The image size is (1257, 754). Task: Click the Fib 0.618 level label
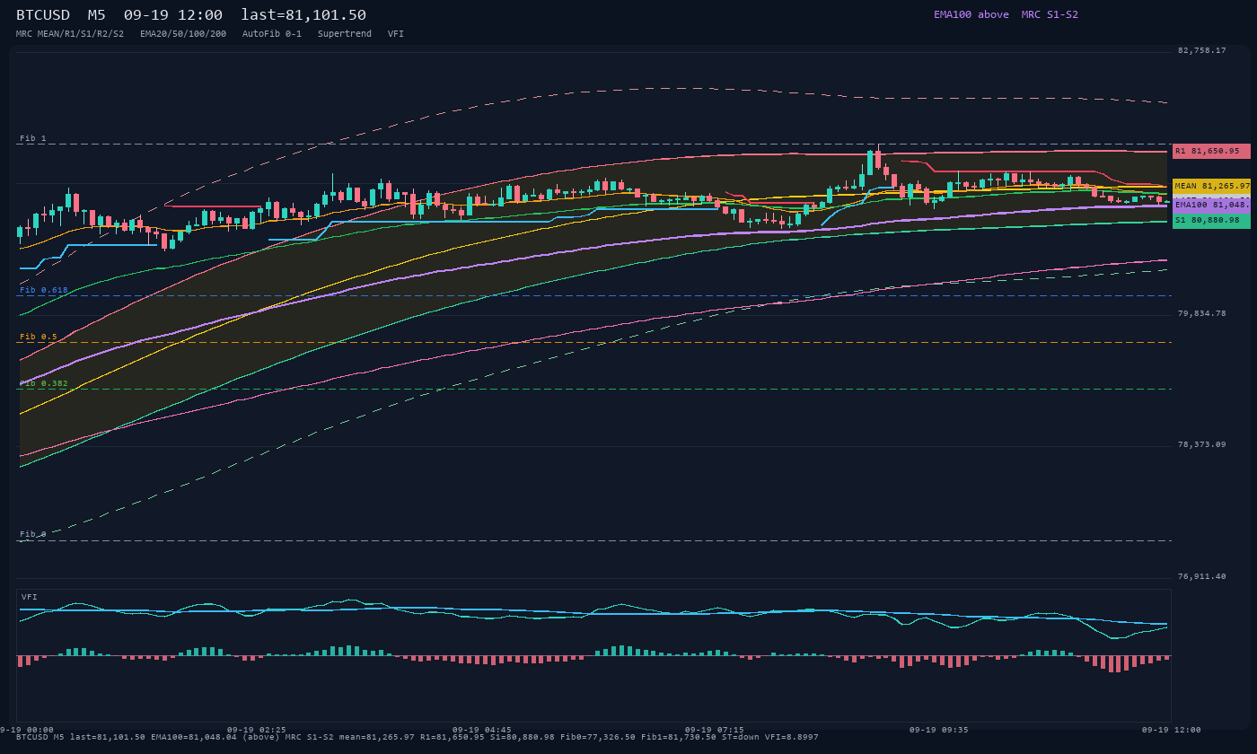click(44, 290)
